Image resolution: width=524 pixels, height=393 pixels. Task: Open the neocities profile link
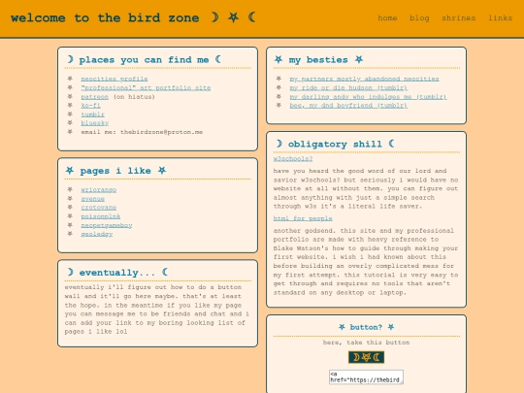(x=115, y=79)
